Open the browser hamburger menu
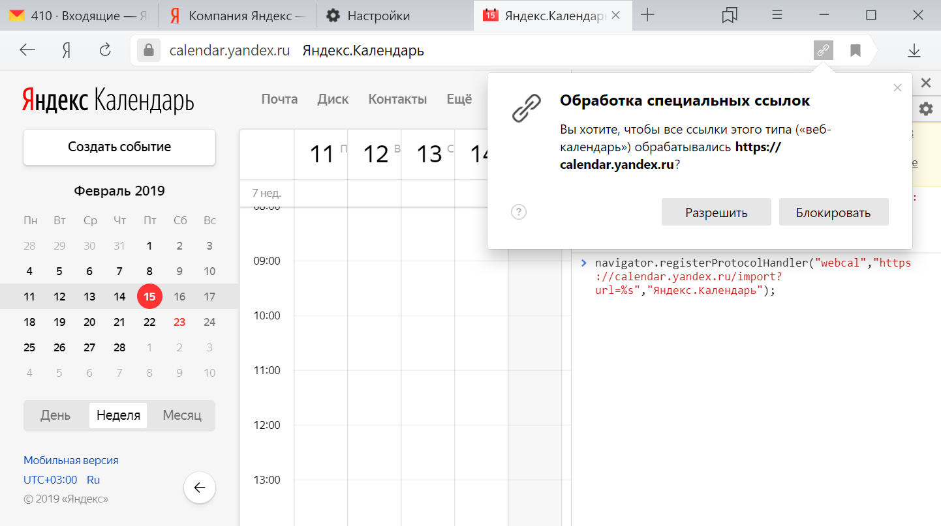The width and height of the screenshot is (941, 526). pyautogui.click(x=777, y=16)
